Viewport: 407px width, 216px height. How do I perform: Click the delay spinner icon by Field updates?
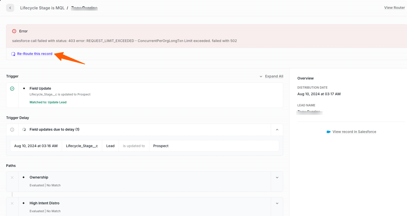(x=24, y=129)
